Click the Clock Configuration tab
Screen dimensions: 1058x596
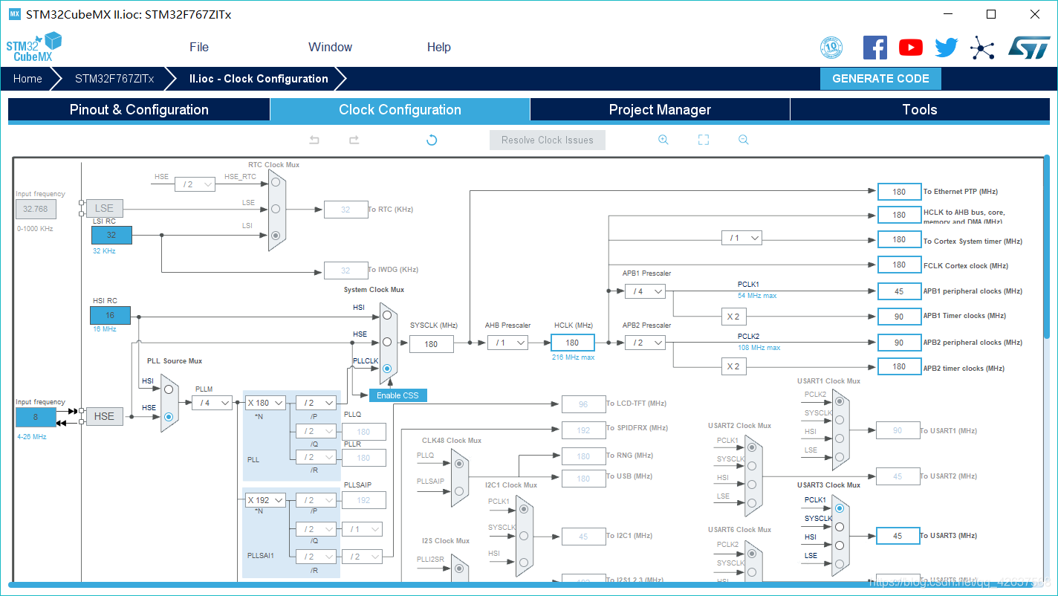point(400,109)
